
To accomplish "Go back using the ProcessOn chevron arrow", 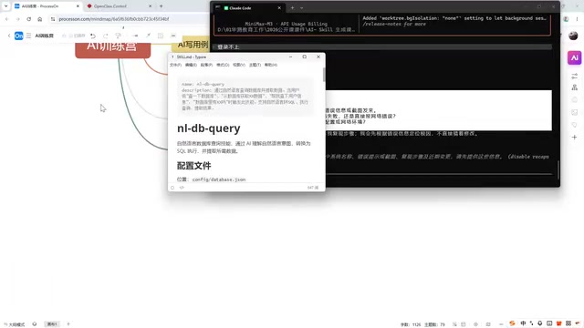I will click(9, 36).
